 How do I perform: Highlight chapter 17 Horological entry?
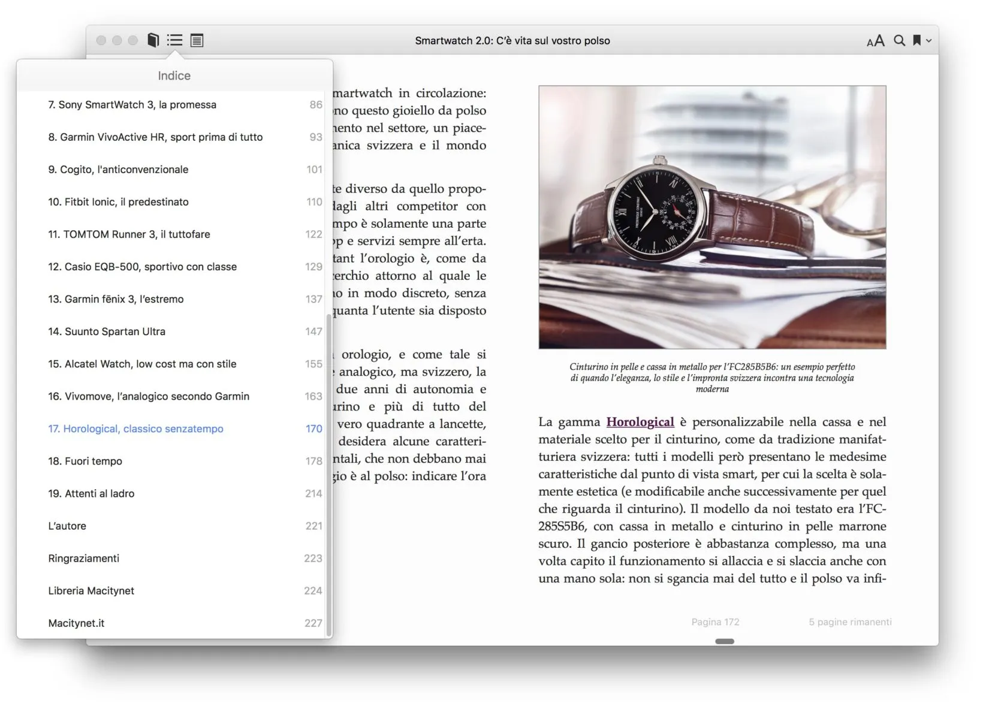pos(135,429)
